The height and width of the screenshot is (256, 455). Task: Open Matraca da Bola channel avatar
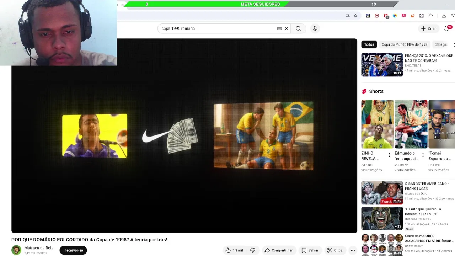(x=16, y=250)
